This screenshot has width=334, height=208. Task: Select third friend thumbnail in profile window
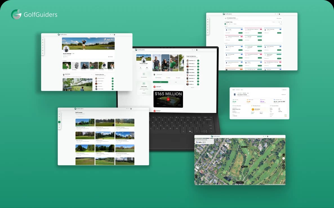(x=84, y=66)
